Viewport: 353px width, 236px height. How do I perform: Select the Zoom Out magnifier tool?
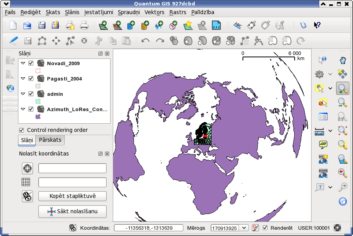tap(343, 102)
